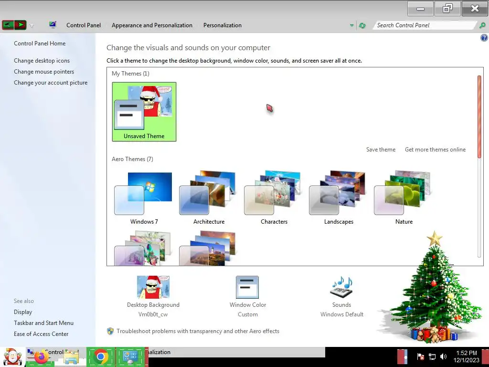Click the shield icon beside Troubleshoot link
The image size is (489, 367).
coord(110,331)
